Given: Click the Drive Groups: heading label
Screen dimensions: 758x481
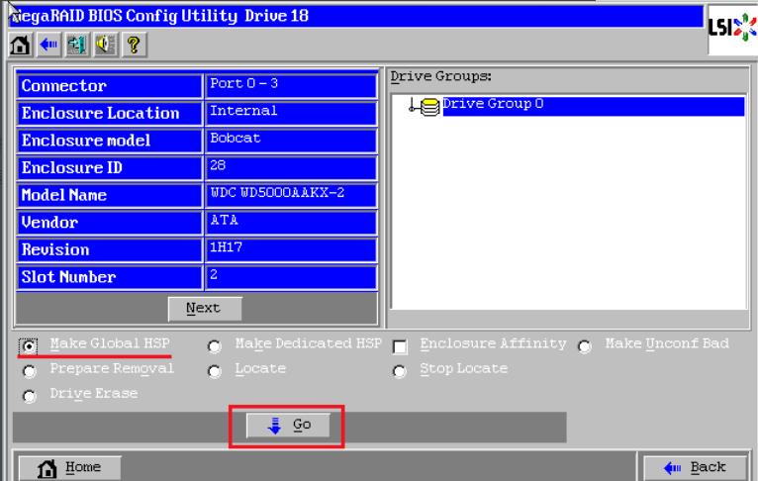Looking at the screenshot, I should coord(441,77).
